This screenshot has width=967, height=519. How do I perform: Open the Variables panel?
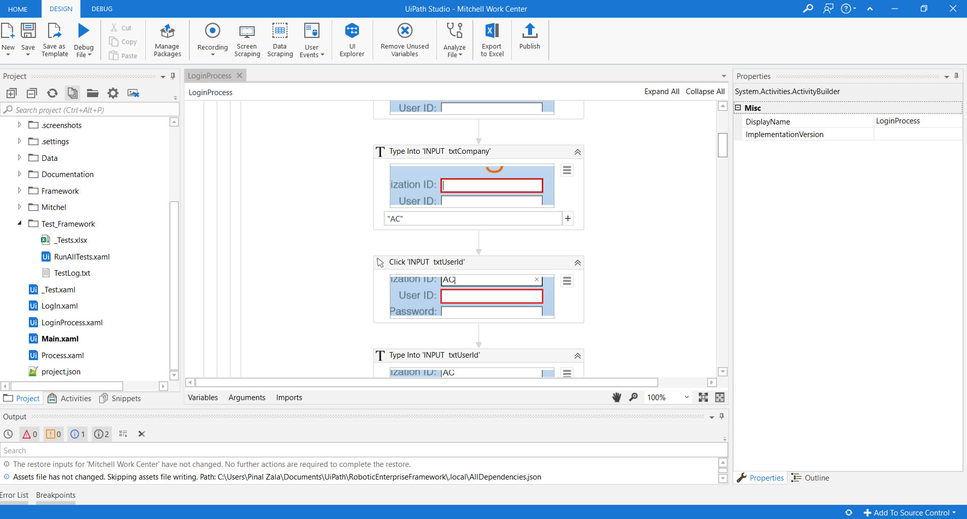pos(203,398)
